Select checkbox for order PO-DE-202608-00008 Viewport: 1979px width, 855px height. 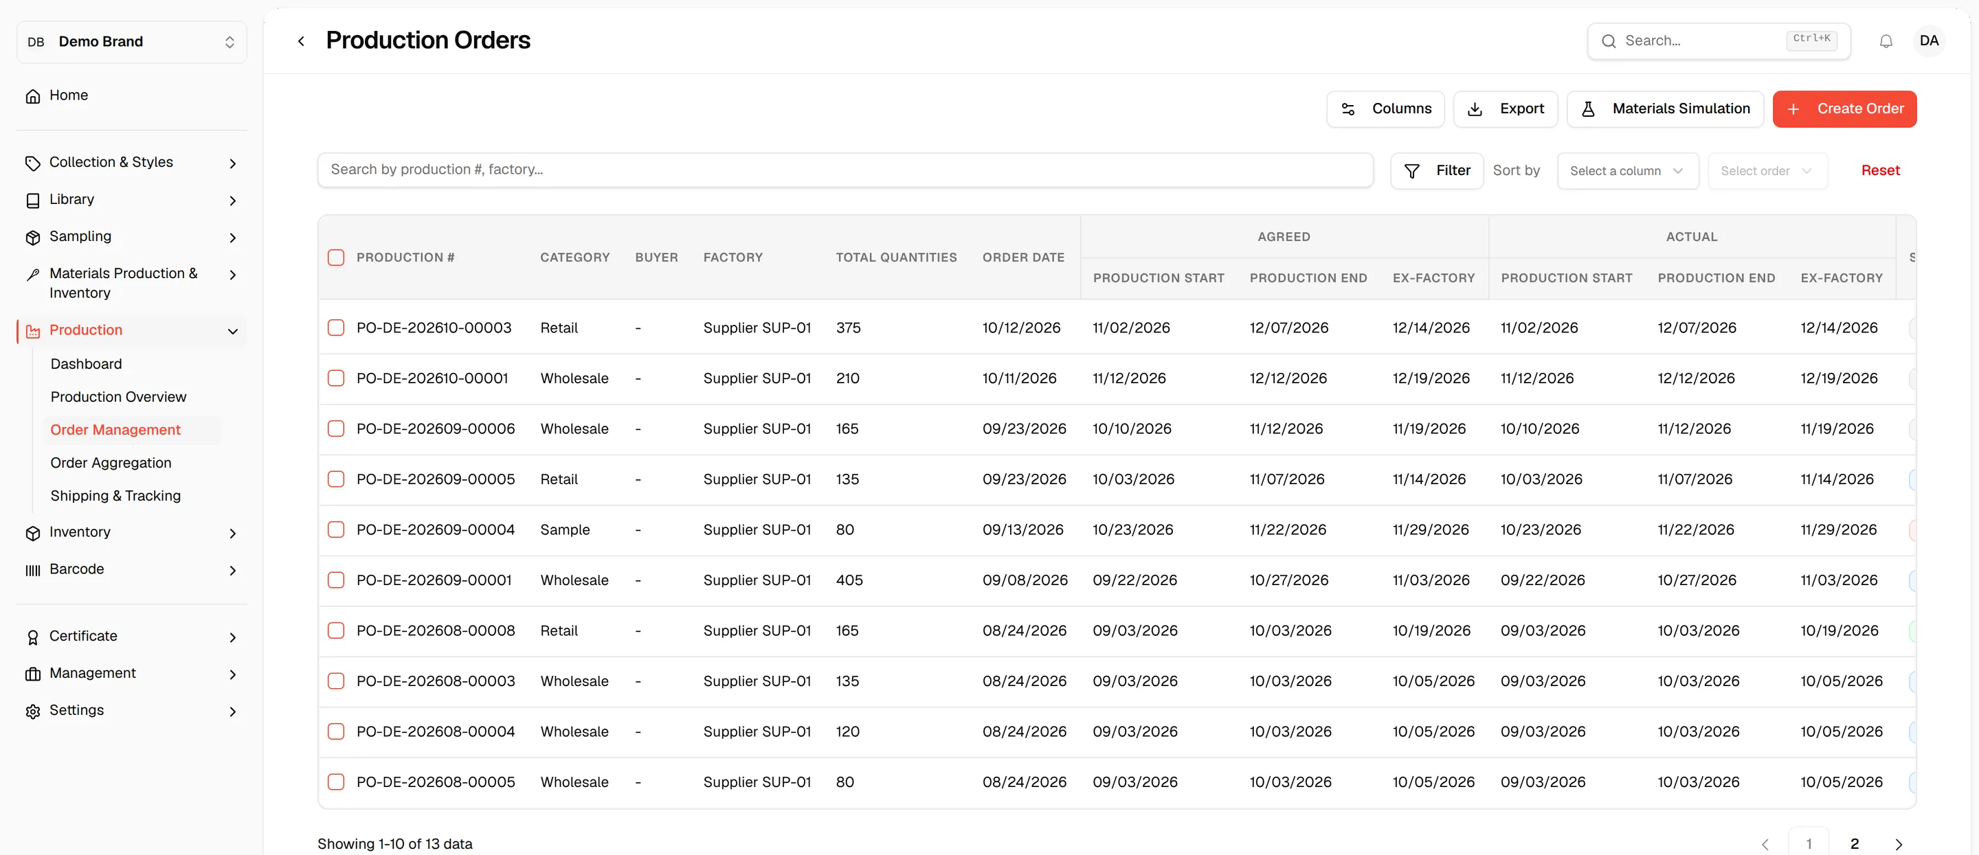(x=336, y=631)
